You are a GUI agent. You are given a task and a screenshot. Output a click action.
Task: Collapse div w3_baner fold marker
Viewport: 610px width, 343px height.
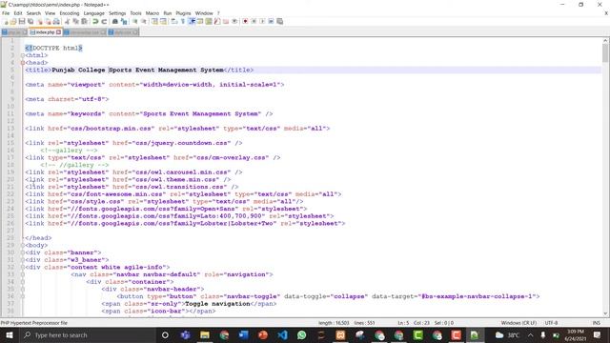tap(23, 260)
